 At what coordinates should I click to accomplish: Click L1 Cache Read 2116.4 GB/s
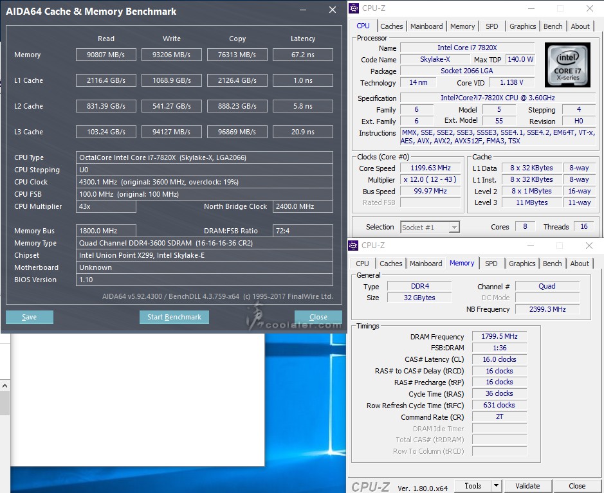point(106,80)
